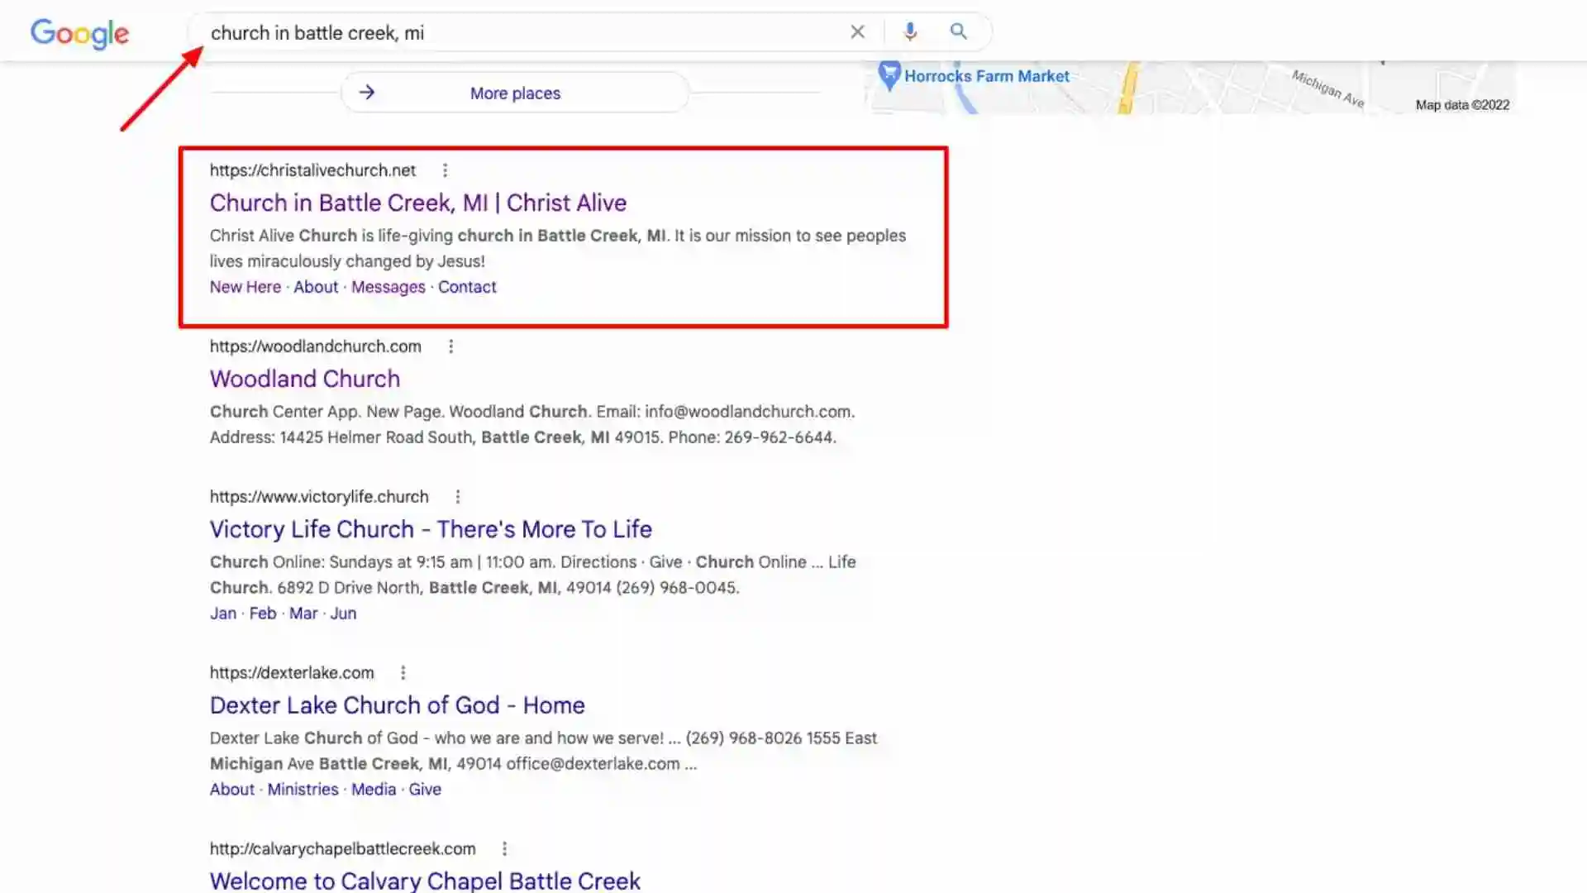The image size is (1587, 893).
Task: Click the More places button
Action: point(514,93)
